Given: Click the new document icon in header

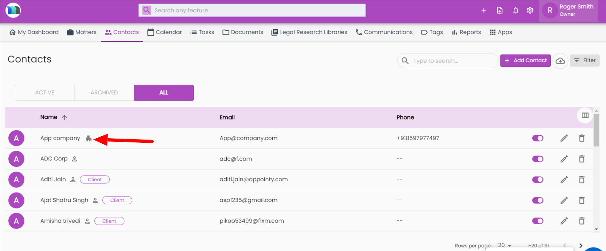Looking at the screenshot, I should pos(500,11).
